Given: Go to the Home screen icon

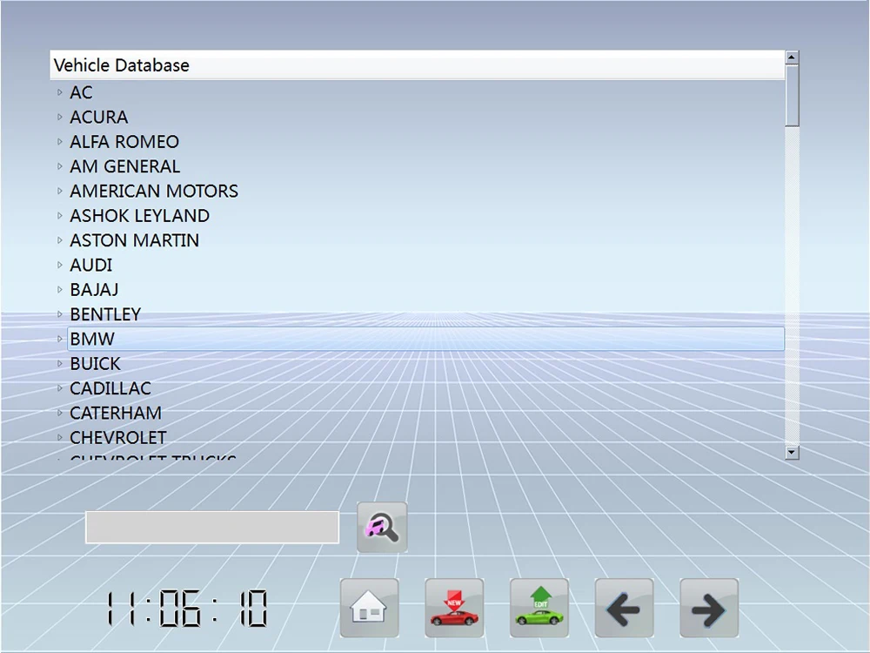Looking at the screenshot, I should (369, 608).
